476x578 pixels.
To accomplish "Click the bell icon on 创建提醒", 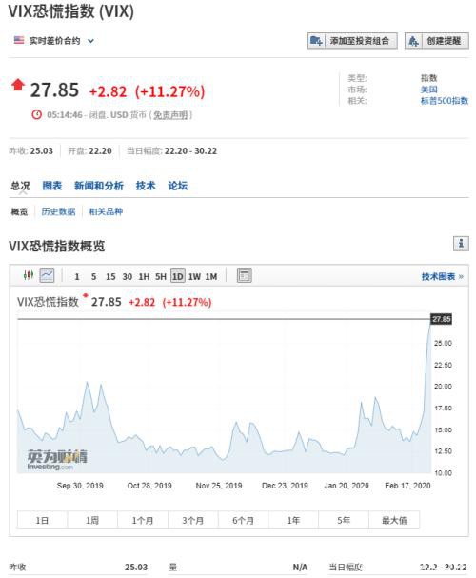I will [413, 41].
